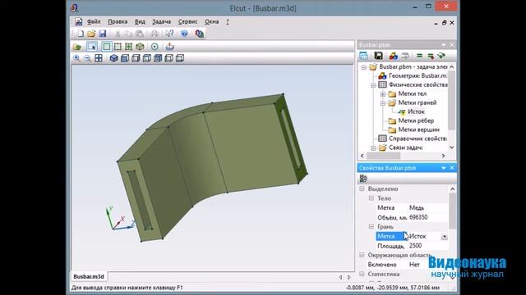Collapse the Связи задач node
The width and height of the screenshot is (526, 295).
click(373, 147)
